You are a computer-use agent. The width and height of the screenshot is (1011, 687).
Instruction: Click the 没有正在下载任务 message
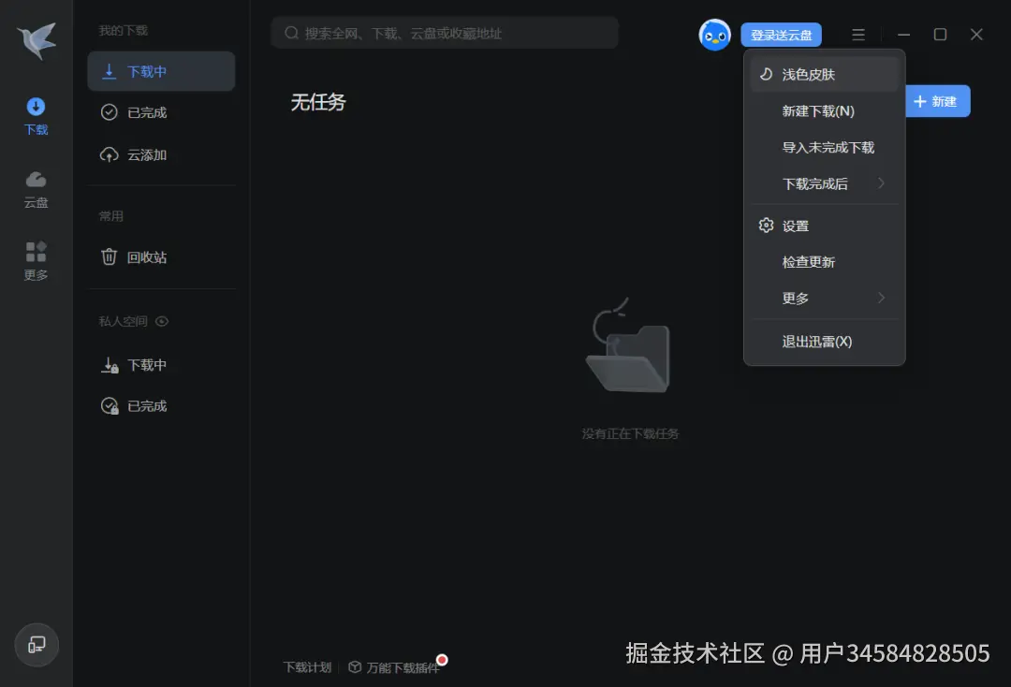pos(630,433)
